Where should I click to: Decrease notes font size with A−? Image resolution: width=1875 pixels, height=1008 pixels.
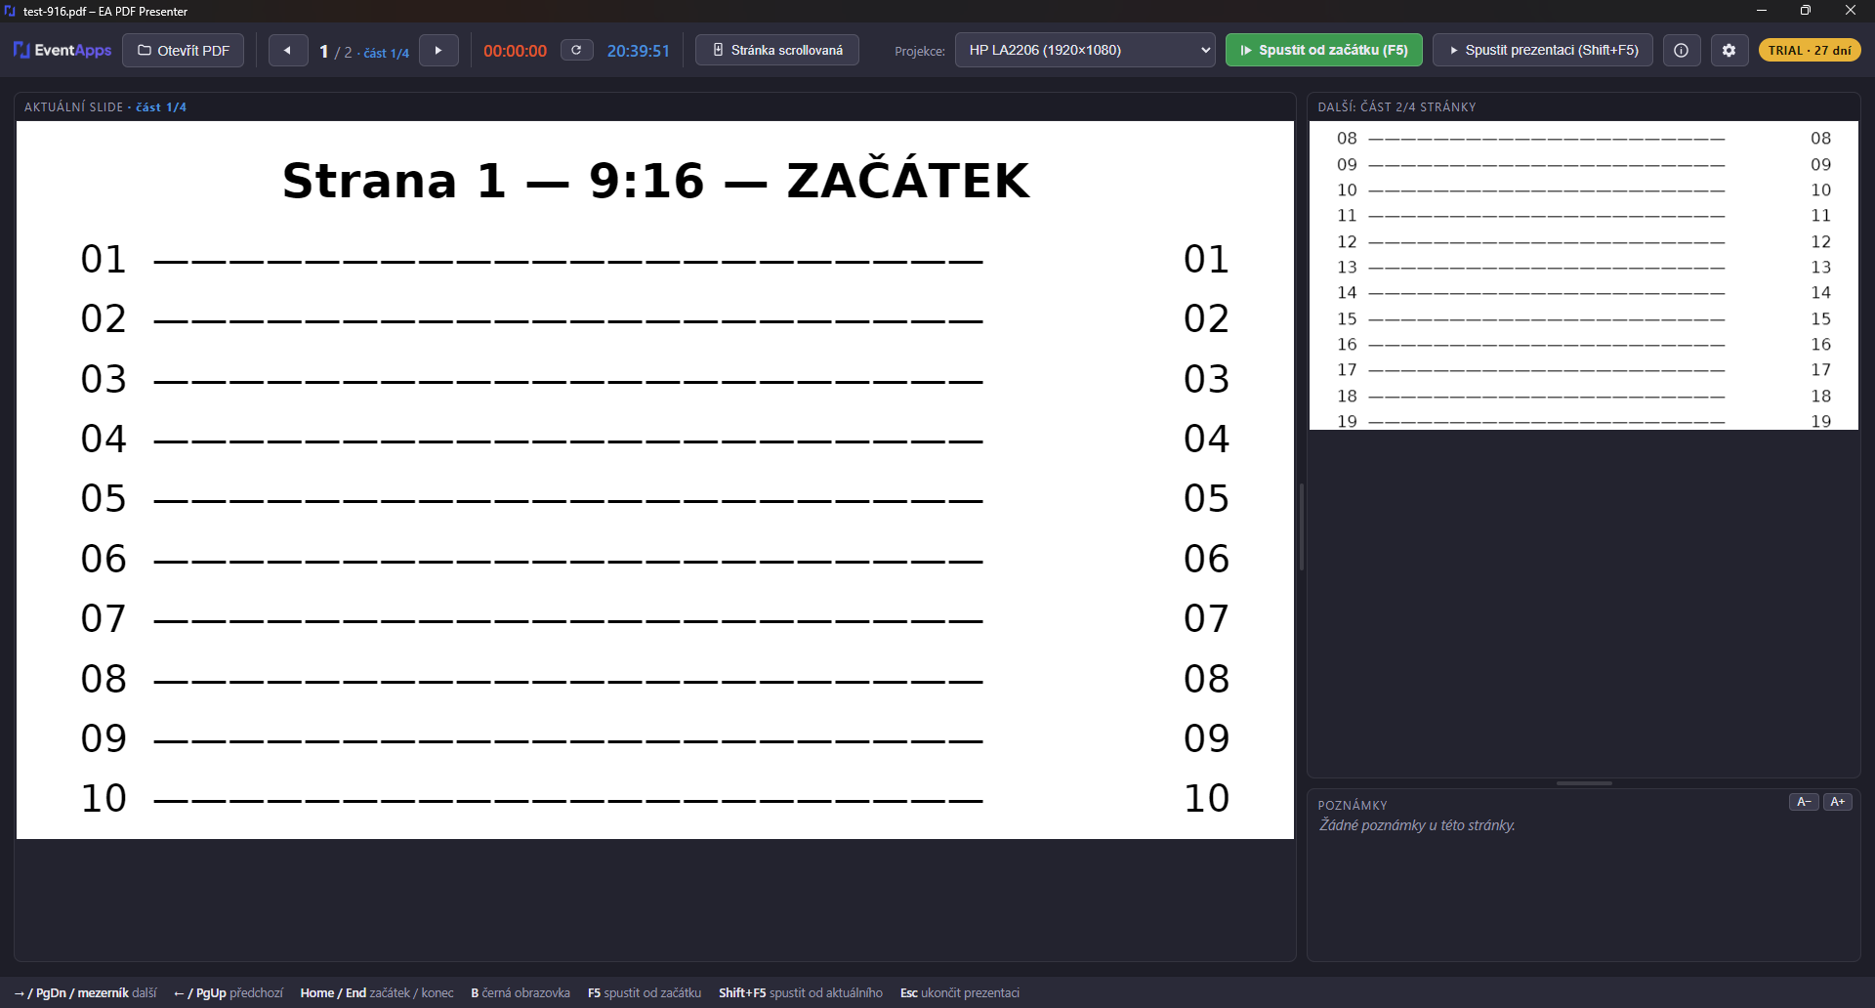pyautogui.click(x=1804, y=802)
